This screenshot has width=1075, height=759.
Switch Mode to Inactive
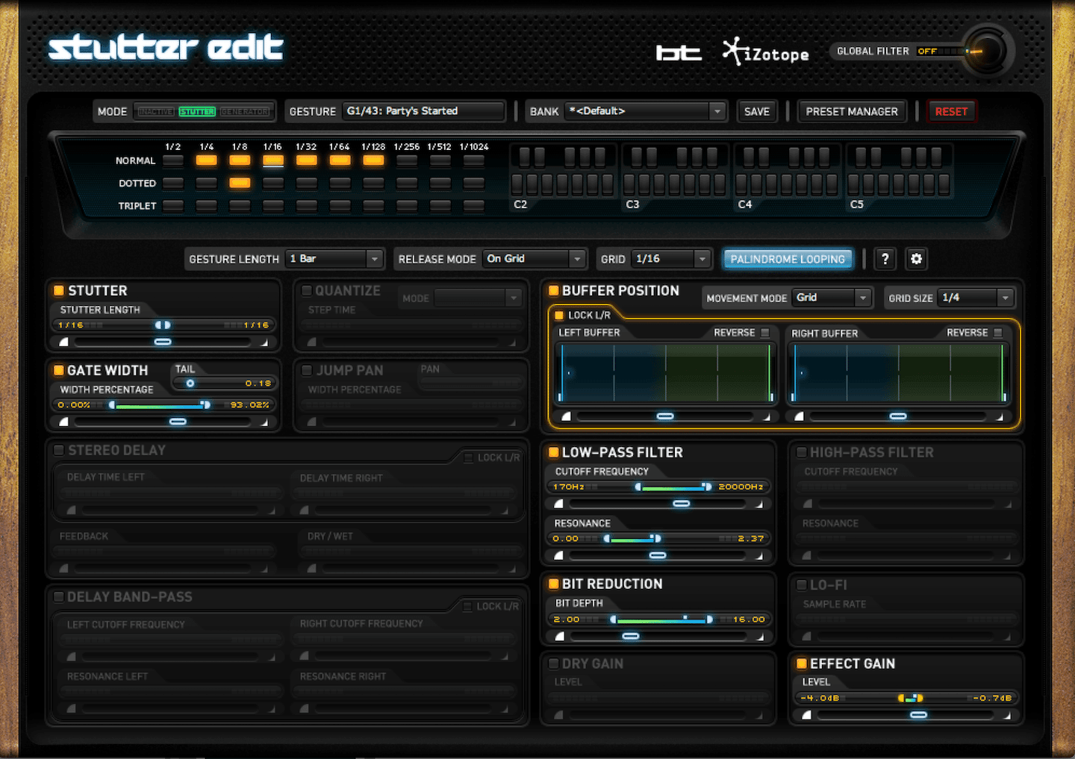click(156, 112)
